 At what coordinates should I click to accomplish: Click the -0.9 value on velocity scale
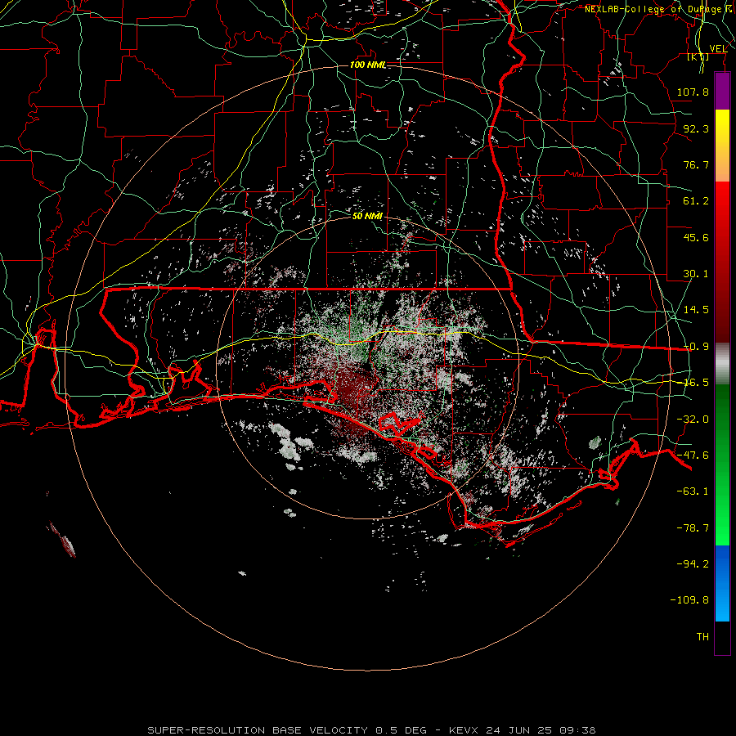tap(696, 347)
